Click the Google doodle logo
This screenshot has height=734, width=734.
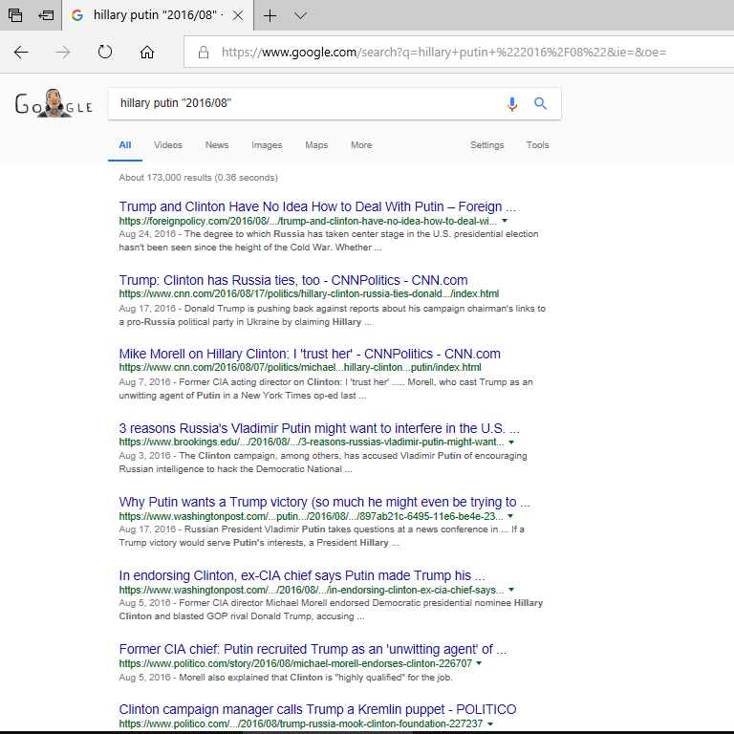pos(54,103)
